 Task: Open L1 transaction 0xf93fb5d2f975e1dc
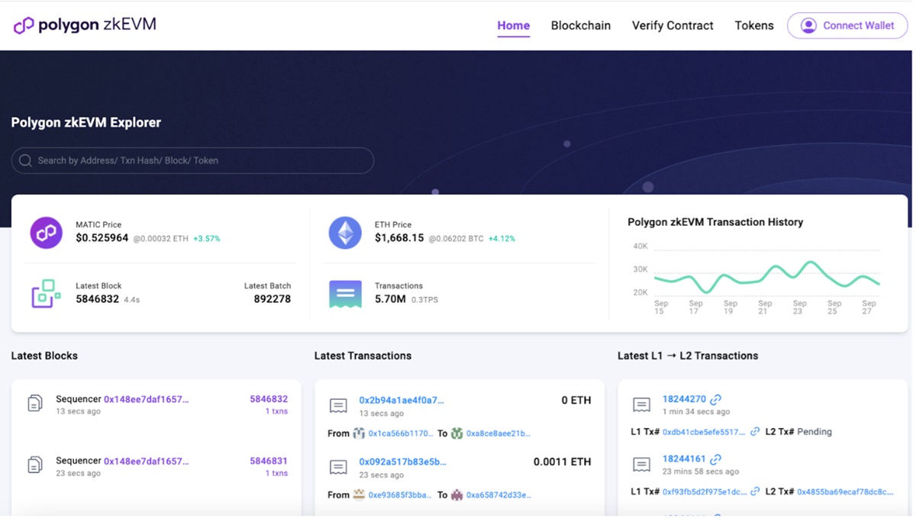pyautogui.click(x=705, y=492)
